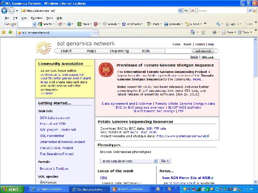Click the AutoFill button on the Google Toolbar
This screenshot has width=258, height=193.
pos(192,24)
